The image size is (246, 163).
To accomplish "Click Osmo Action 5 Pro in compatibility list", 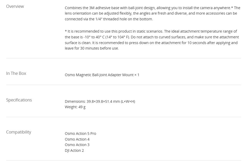I will click(80, 134).
